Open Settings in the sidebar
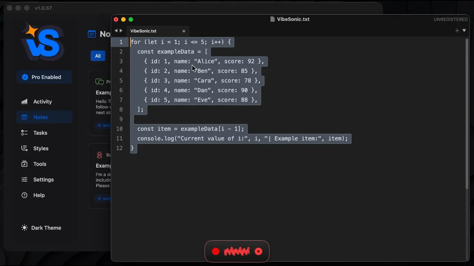 [x=44, y=180]
